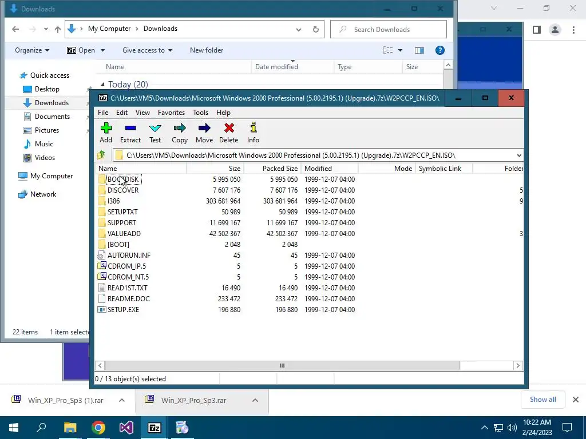Click the Add button in 7-Zip toolbar

[x=106, y=133]
